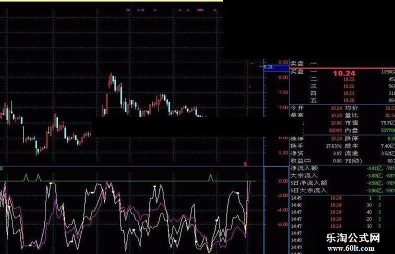Click the 17.63% turnover value
The width and height of the screenshot is (395, 254).
tap(334, 146)
